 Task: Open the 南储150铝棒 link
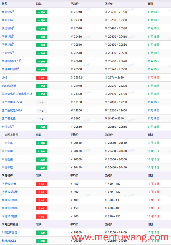click(10, 217)
